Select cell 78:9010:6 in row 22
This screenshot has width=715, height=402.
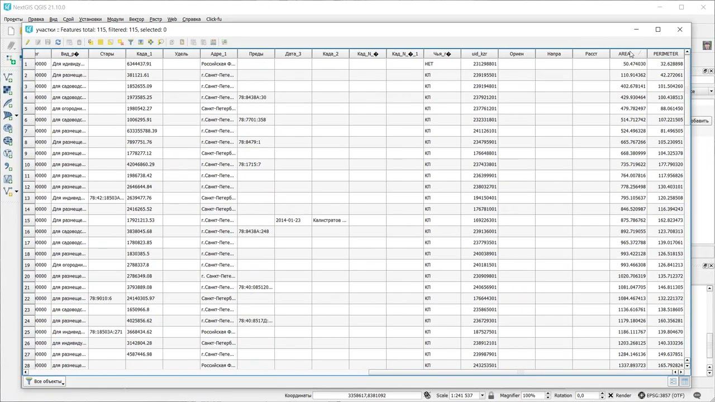coord(107,298)
